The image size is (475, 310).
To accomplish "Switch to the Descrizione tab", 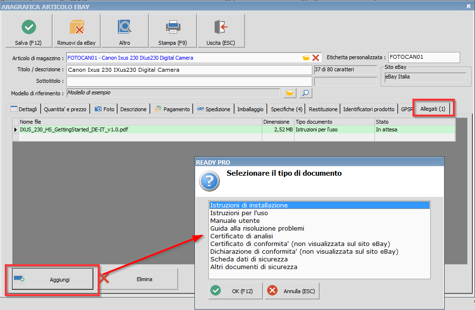I will (x=133, y=109).
